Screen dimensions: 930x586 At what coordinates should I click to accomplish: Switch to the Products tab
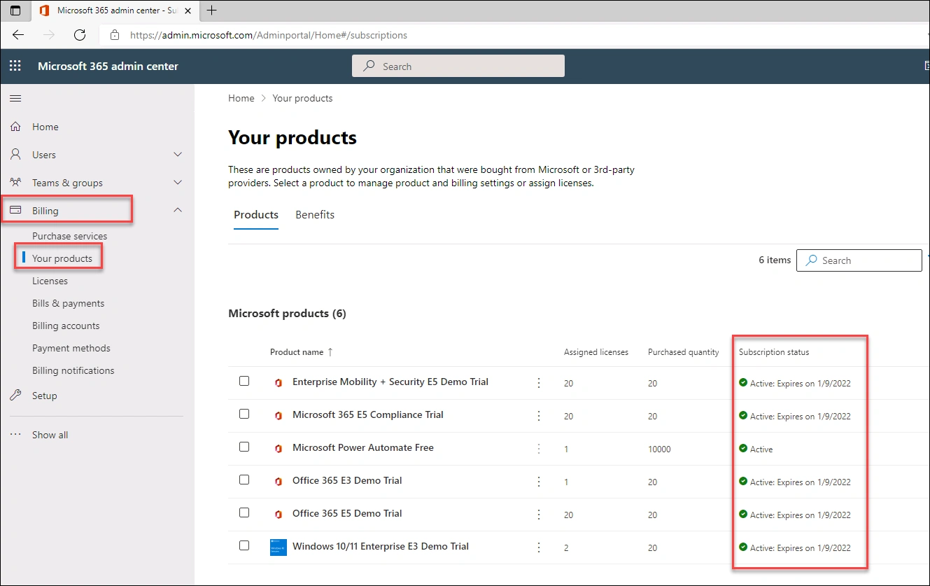pos(256,215)
